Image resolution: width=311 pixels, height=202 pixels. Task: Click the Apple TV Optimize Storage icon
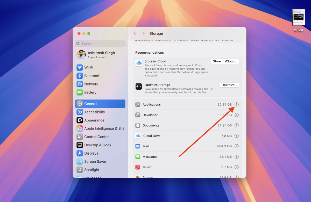coord(139,86)
